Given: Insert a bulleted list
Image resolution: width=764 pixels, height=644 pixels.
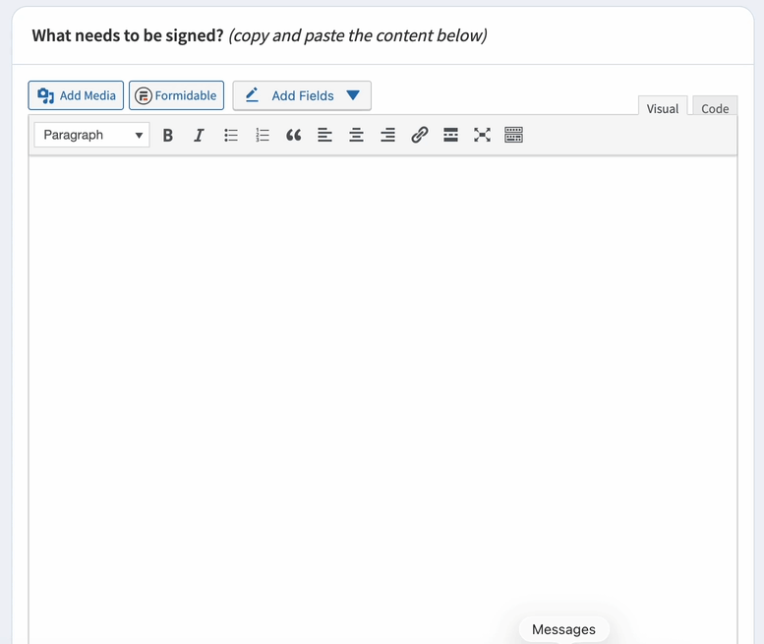Looking at the screenshot, I should point(231,135).
